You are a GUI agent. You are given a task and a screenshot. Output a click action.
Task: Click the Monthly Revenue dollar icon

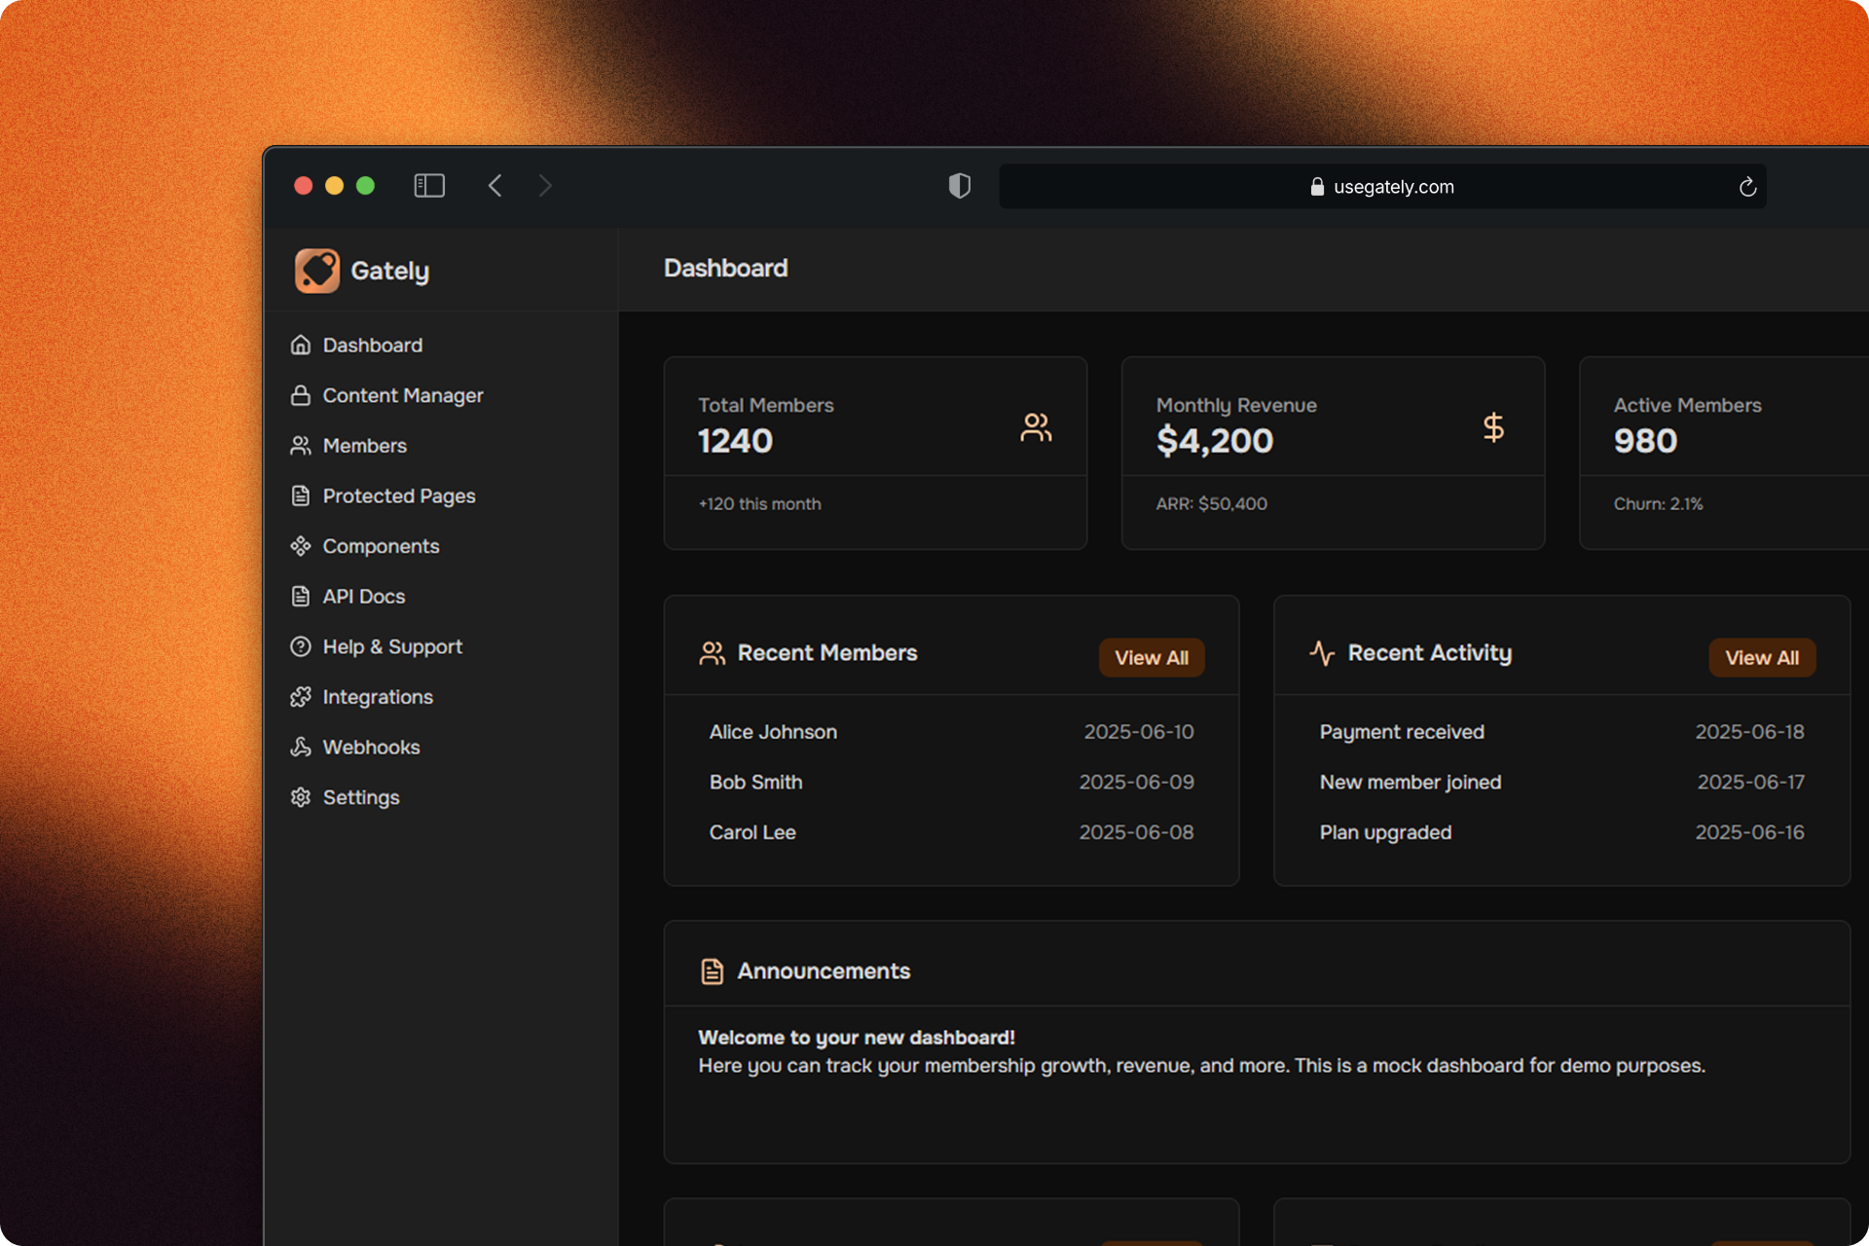point(1493,427)
